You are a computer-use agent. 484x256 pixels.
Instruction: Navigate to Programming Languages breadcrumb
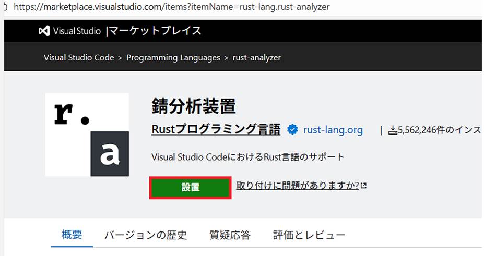(x=173, y=57)
